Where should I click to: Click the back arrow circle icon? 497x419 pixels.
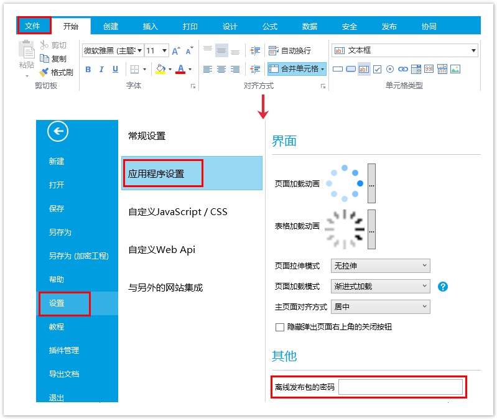(58, 131)
